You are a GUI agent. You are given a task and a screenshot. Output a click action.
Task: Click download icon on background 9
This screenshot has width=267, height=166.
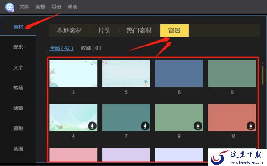coord(198,126)
